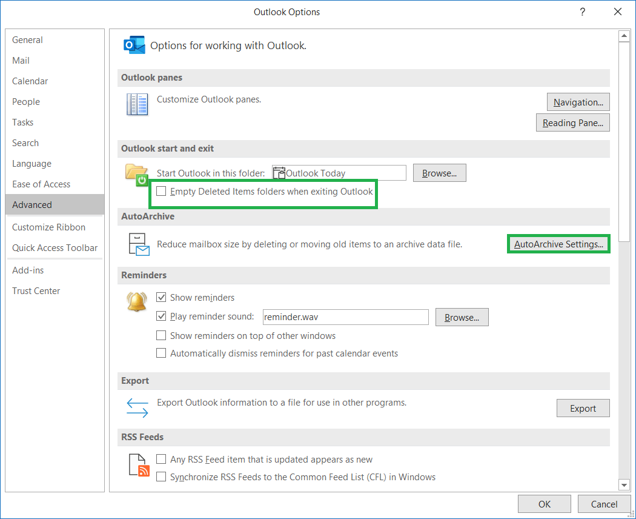Screen dimensions: 636x519
Task: Click the Start Outlook in this folder field
Action: point(339,173)
